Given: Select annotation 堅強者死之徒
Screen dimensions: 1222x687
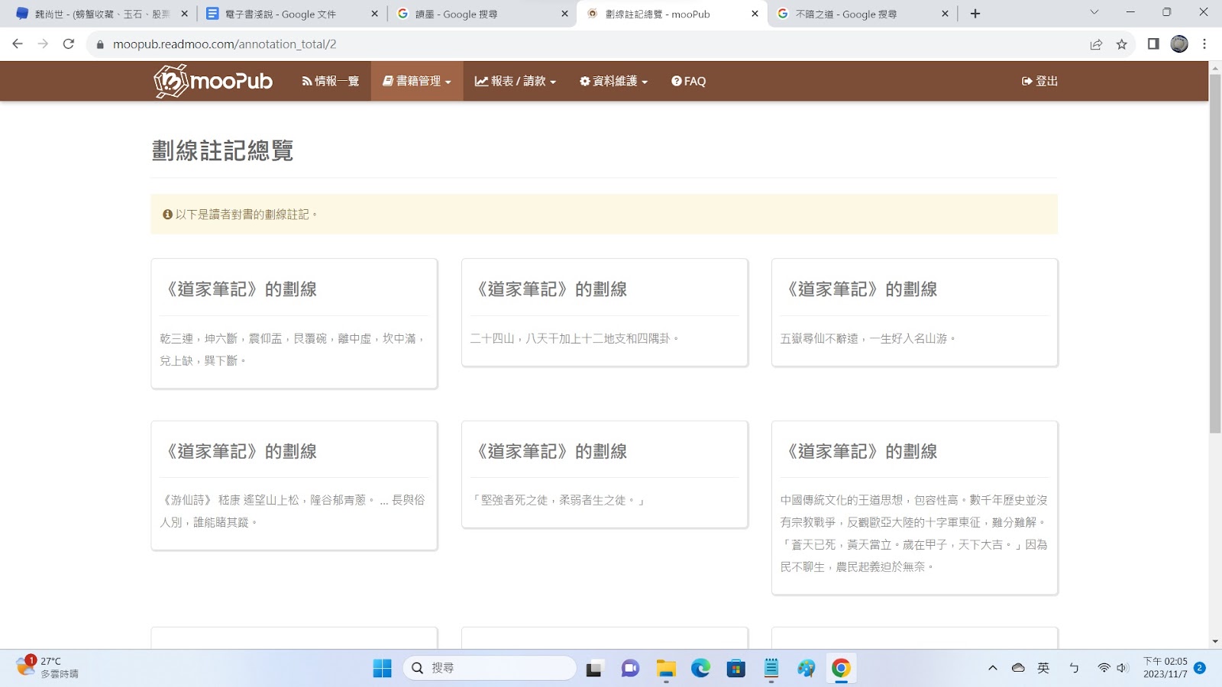Looking at the screenshot, I should click(605, 474).
